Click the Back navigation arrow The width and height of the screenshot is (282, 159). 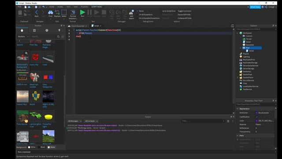pos(37,12)
